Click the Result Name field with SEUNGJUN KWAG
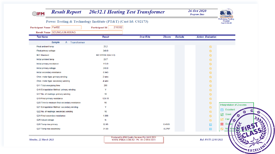Image resolution: width=275 pixels, height=154 pixels. pyautogui.click(x=87, y=32)
